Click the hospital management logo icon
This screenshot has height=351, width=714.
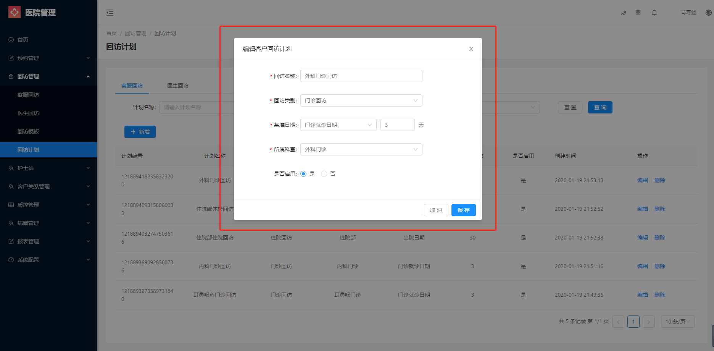coord(15,12)
